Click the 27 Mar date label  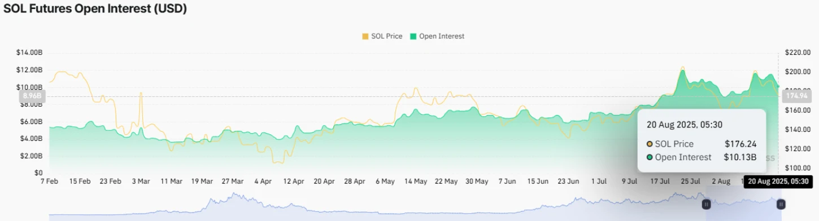232,182
